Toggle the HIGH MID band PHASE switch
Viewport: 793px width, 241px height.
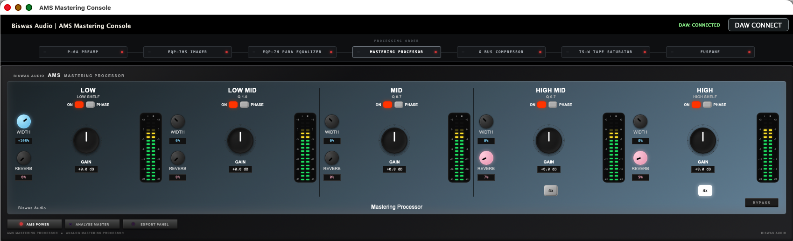click(553, 105)
